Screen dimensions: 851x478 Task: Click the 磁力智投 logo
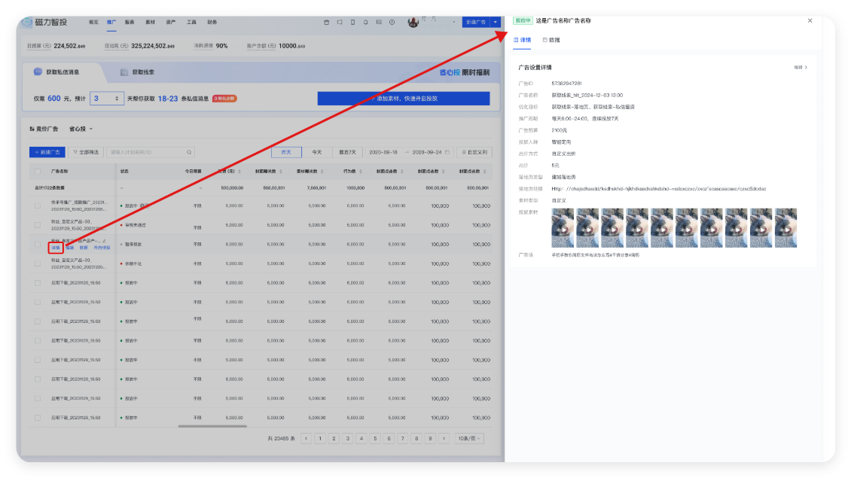[48, 23]
